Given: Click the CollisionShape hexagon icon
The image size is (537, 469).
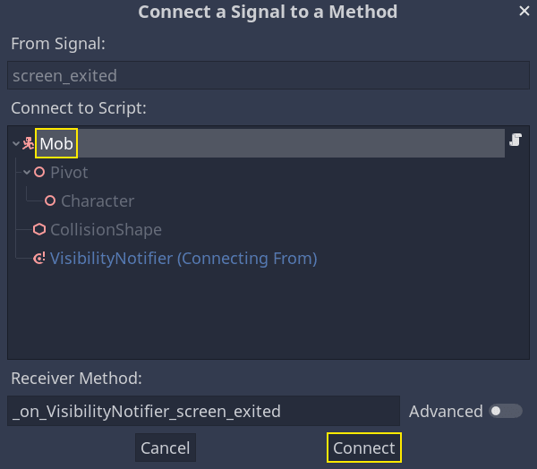Looking at the screenshot, I should tap(39, 230).
